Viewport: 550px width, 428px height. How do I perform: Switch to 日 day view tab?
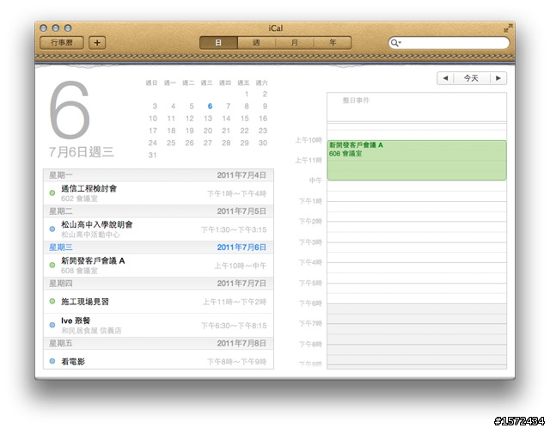tap(218, 42)
